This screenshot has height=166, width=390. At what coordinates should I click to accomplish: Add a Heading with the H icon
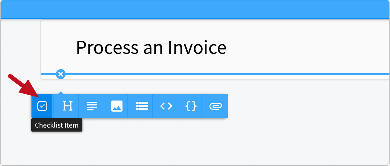pyautogui.click(x=67, y=106)
